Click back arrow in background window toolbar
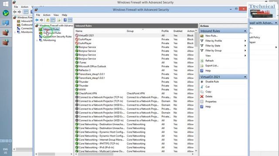The width and height of the screenshot is (279, 156). coord(15,12)
